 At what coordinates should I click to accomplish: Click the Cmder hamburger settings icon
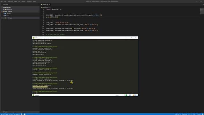(x=137, y=95)
